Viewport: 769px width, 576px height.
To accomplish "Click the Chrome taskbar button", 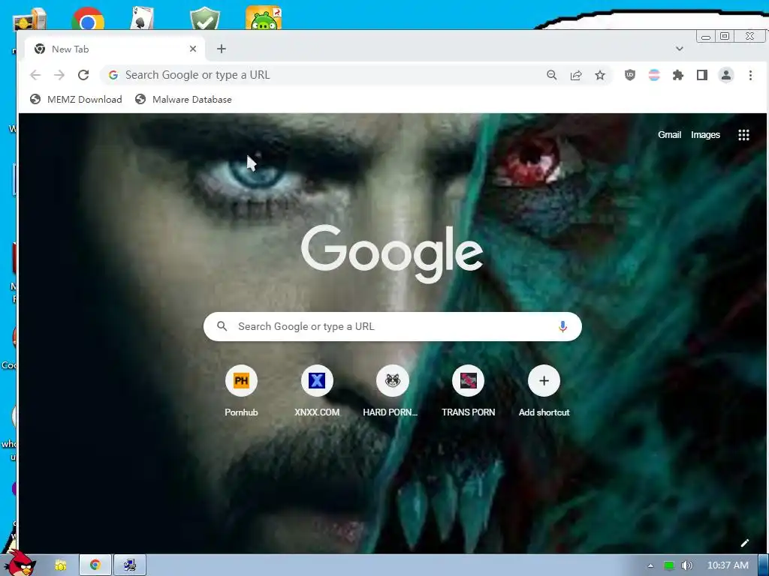I will tap(95, 565).
